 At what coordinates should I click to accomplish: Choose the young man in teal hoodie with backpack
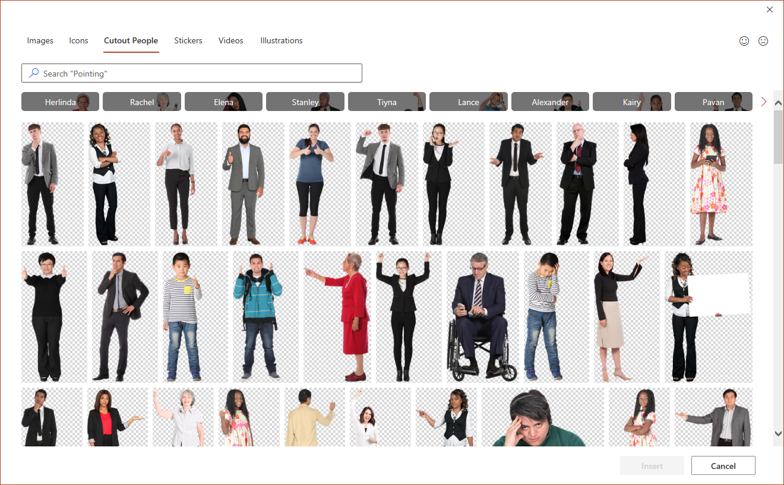tap(266, 316)
